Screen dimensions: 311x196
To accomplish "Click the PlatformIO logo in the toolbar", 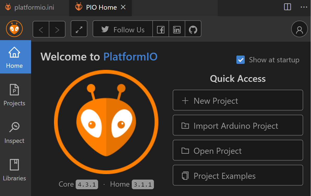I will pyautogui.click(x=14, y=29).
